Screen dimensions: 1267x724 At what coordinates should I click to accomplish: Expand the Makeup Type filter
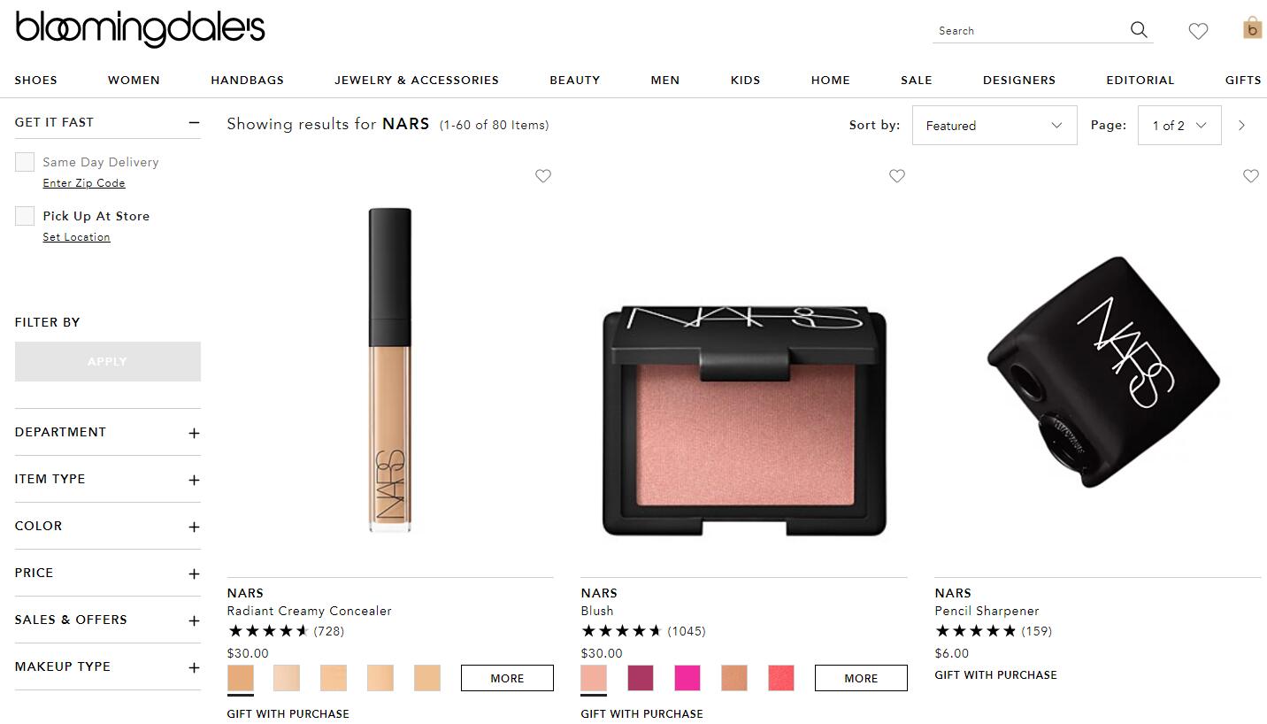tap(108, 666)
